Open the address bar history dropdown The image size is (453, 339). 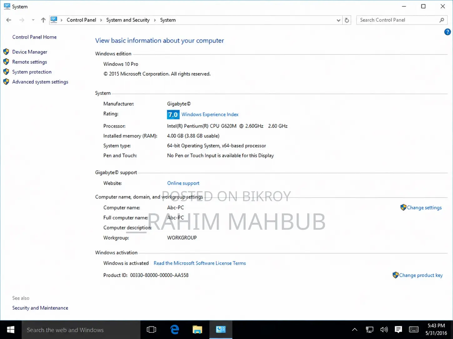[x=338, y=20]
